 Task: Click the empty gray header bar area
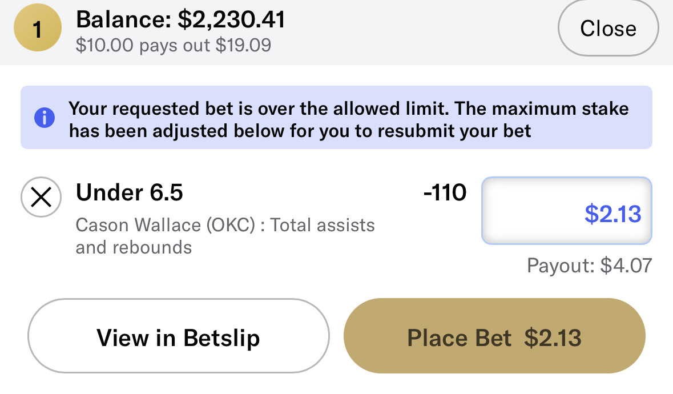tap(422, 31)
